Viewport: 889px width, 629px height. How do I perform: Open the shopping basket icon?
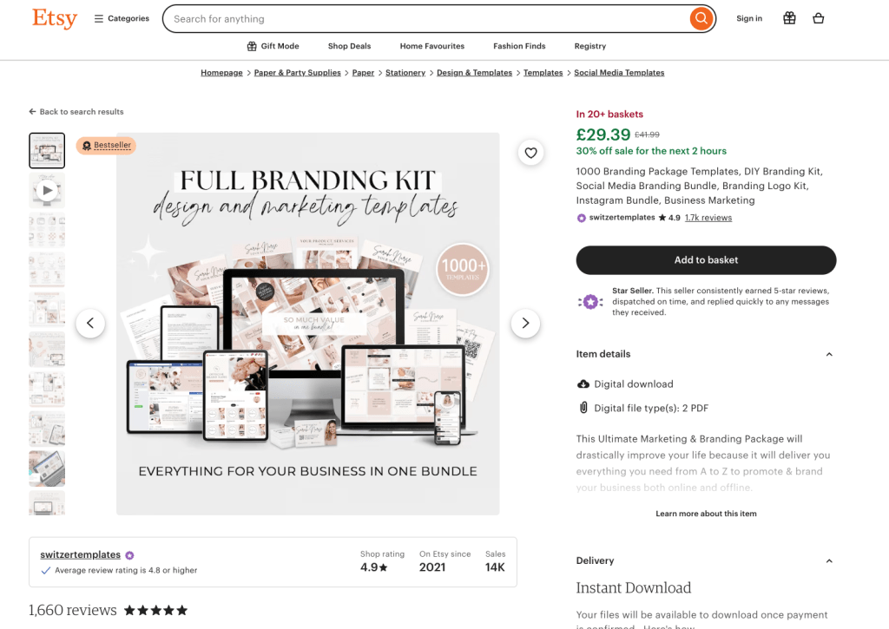[x=818, y=18]
